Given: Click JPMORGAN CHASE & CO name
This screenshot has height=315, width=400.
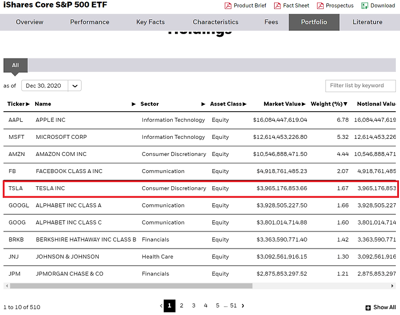Looking at the screenshot, I should 69,274.
